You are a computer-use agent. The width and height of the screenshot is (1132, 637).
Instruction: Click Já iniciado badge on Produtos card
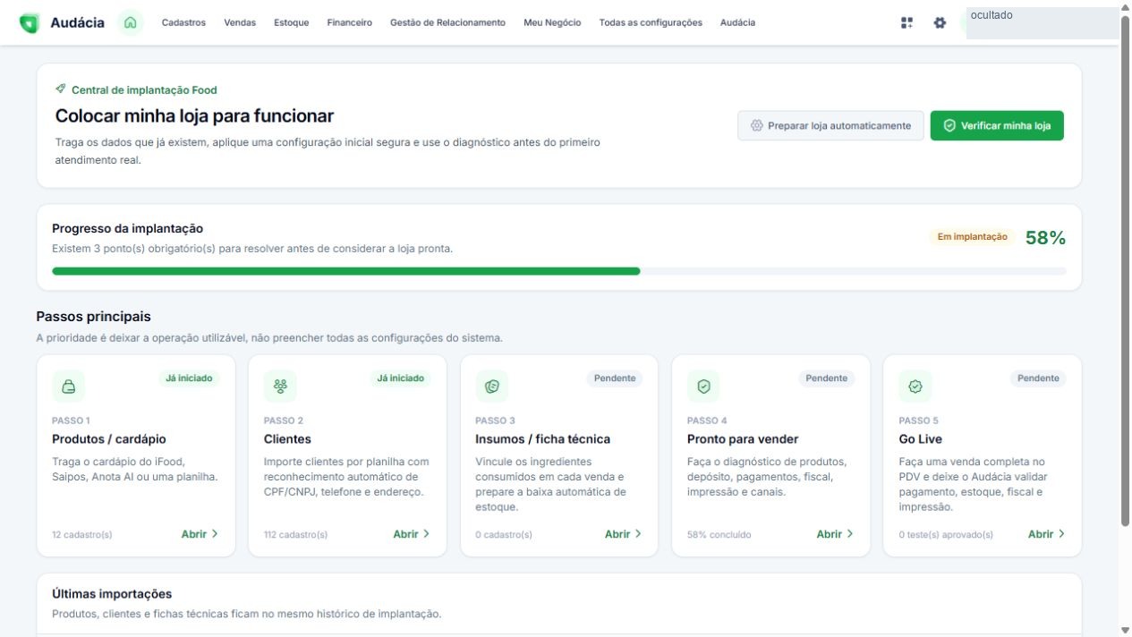pos(189,378)
